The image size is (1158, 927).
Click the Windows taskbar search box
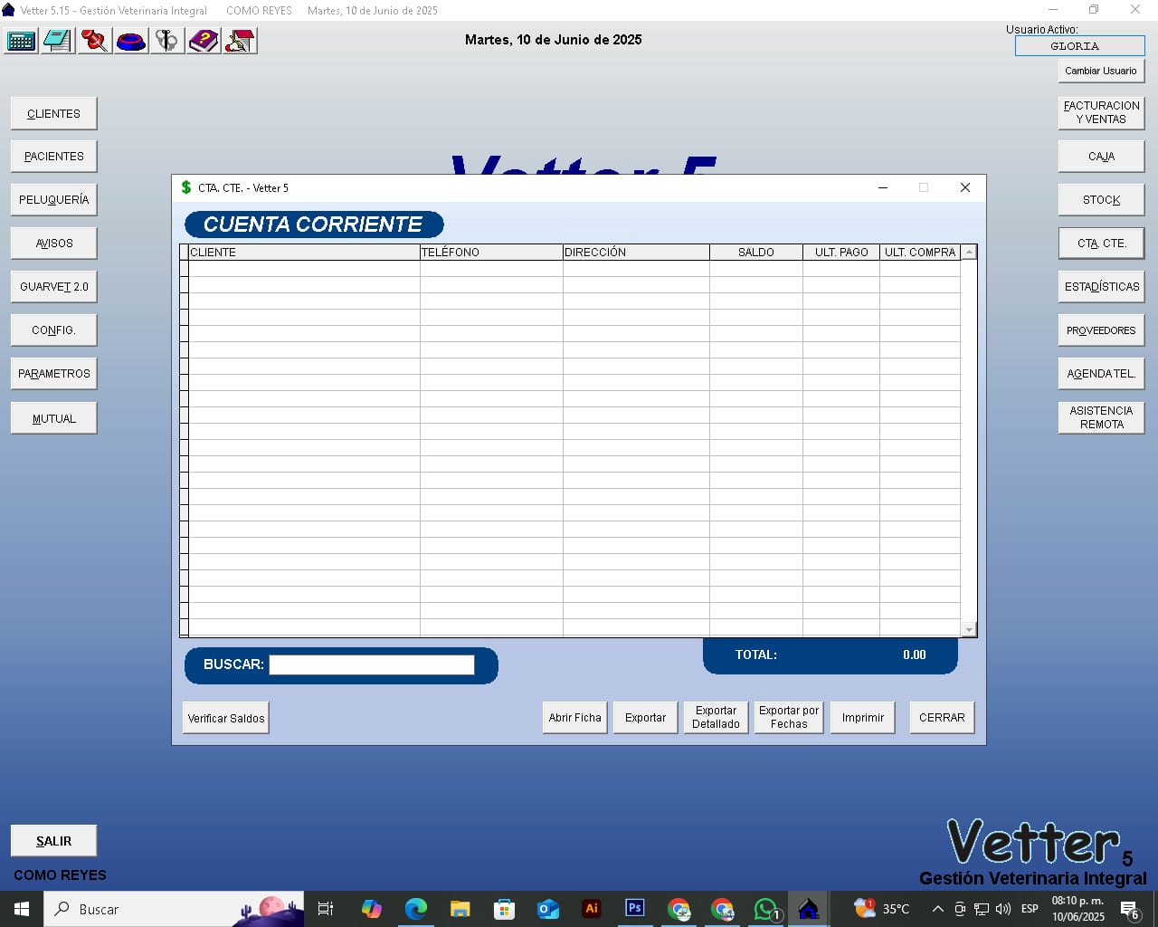click(174, 909)
